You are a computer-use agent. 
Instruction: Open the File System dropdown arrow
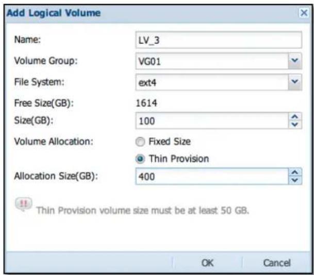pos(295,82)
